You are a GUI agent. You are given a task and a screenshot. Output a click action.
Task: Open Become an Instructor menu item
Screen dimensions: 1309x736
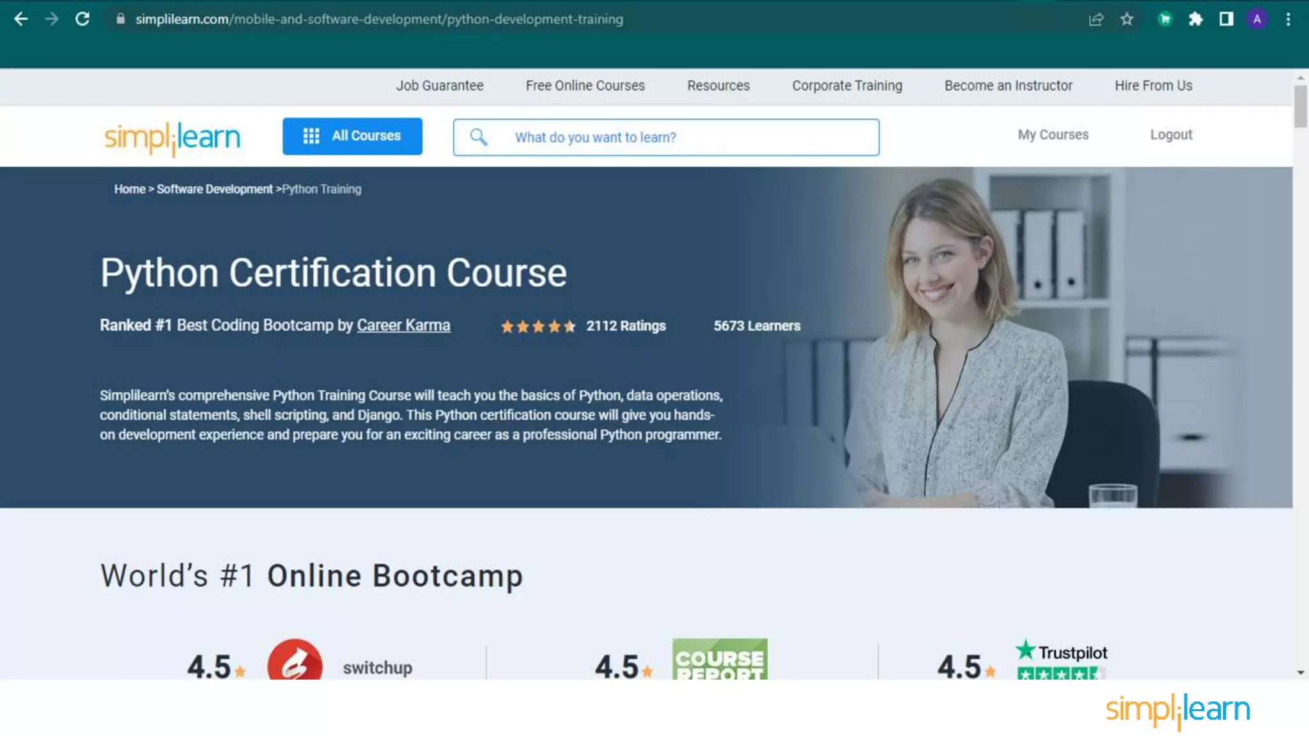tap(1009, 86)
